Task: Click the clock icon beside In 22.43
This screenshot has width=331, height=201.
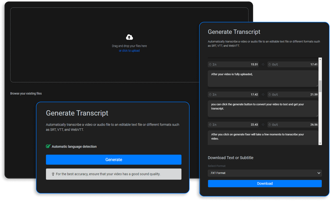Action: click(x=210, y=125)
